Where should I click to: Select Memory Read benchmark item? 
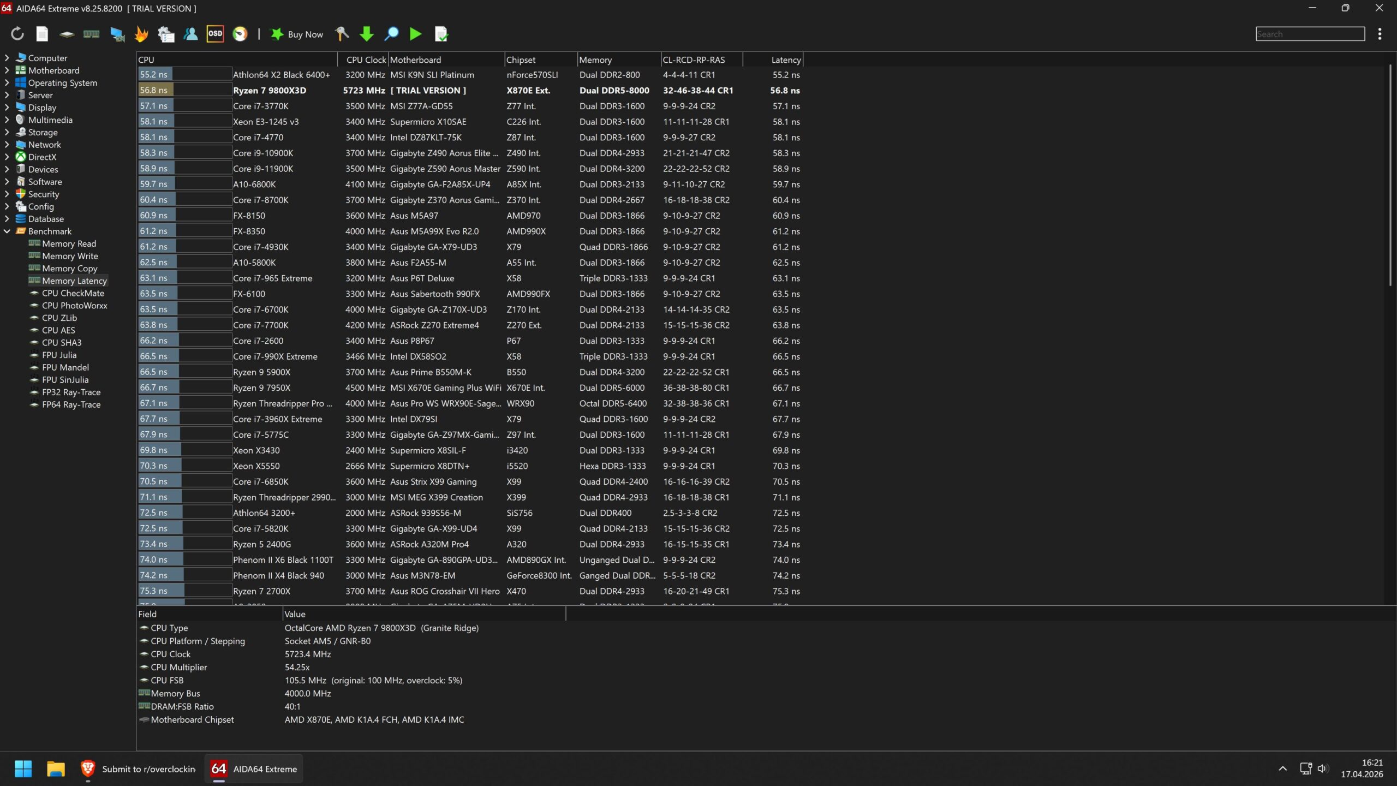pyautogui.click(x=69, y=244)
